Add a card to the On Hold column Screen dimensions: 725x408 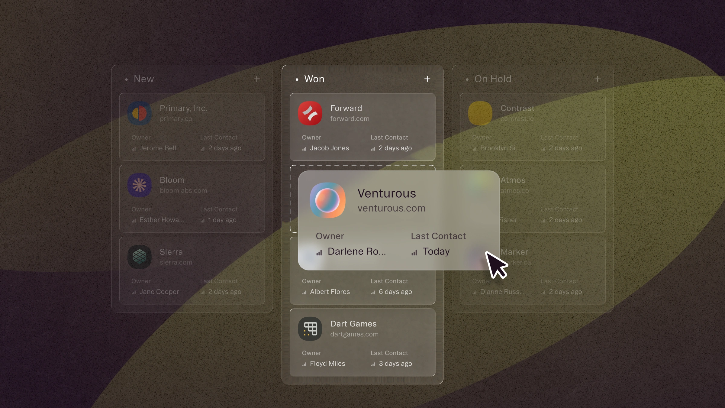(598, 79)
